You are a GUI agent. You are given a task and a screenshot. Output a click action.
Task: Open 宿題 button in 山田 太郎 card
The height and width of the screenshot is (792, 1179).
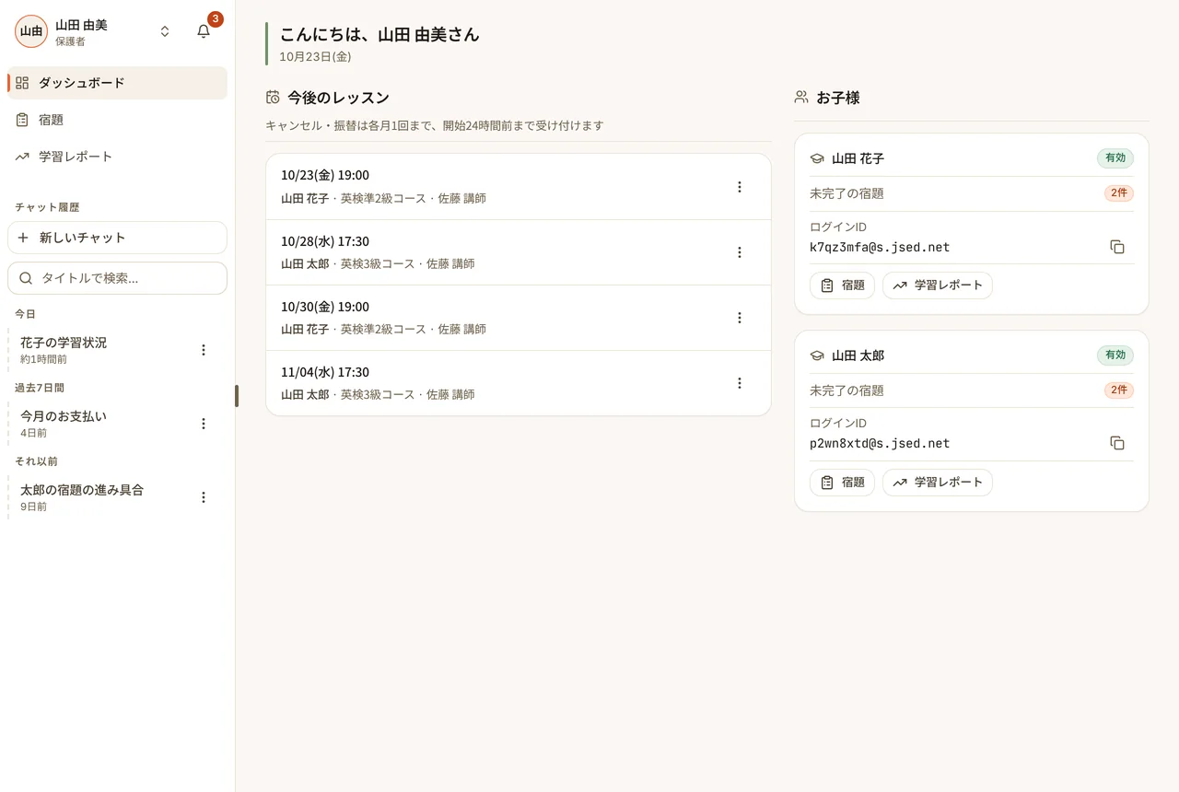coord(842,483)
